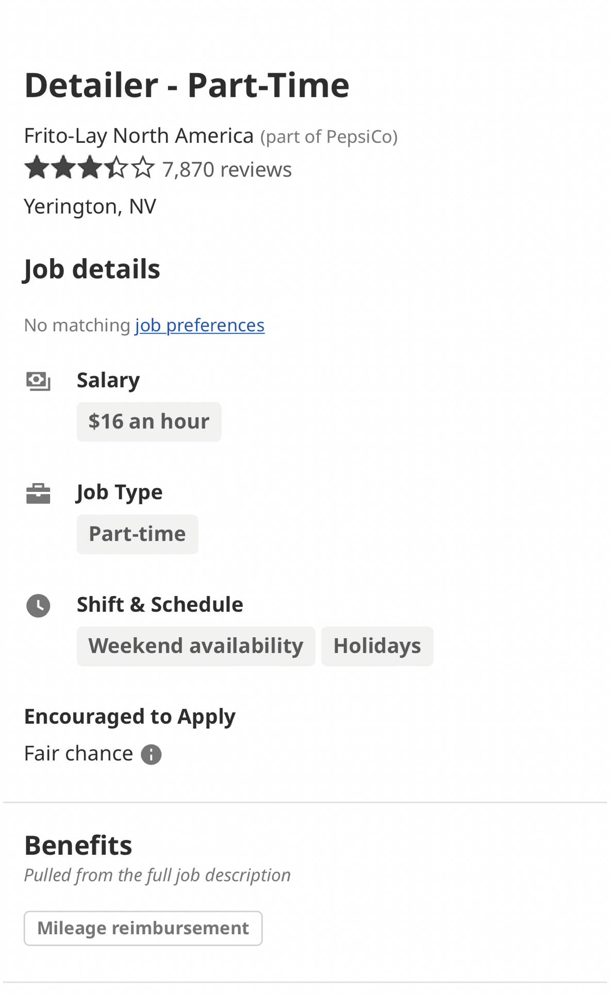Image resolution: width=610 pixels, height=995 pixels.
Task: Open the 7,870 reviews link
Action: click(x=227, y=169)
